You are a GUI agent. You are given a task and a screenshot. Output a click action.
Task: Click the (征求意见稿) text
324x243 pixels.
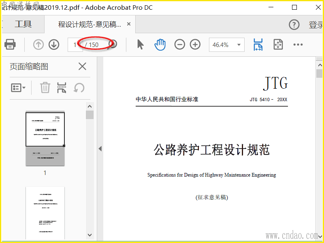(211, 197)
